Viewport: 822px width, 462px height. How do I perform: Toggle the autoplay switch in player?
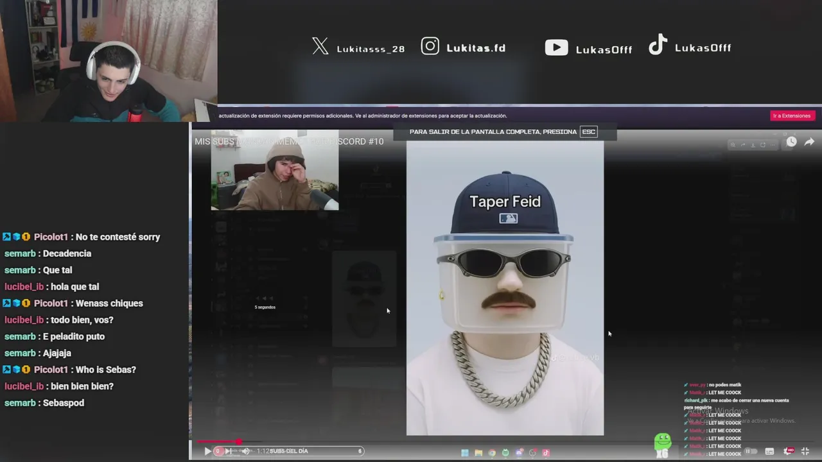pos(751,451)
